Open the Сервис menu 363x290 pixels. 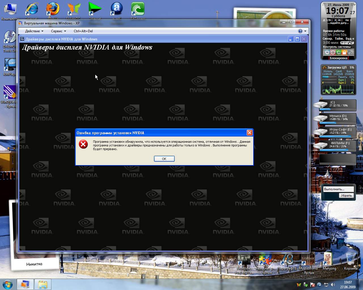(58, 31)
